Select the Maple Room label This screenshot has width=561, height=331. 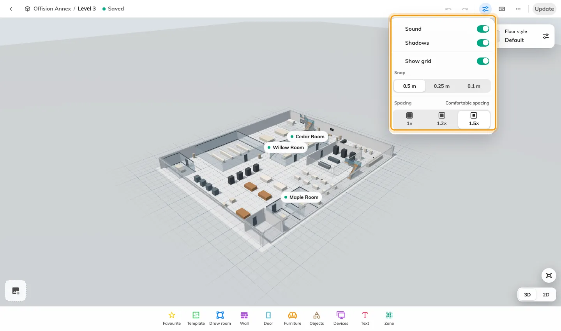coord(302,197)
